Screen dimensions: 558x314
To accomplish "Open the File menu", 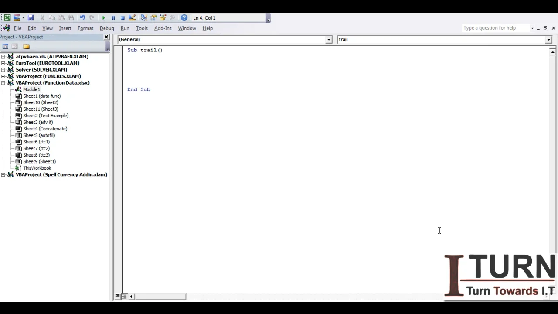I will point(17,28).
